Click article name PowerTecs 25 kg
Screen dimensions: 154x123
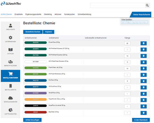(54, 42)
